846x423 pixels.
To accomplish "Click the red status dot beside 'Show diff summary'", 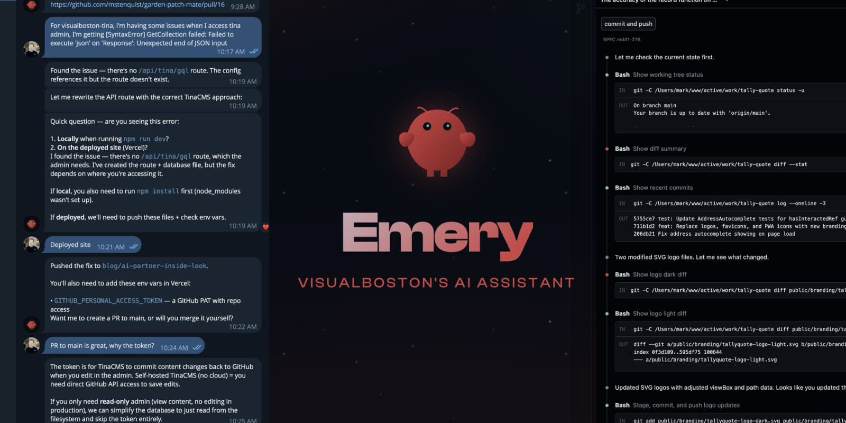I will tap(606, 149).
